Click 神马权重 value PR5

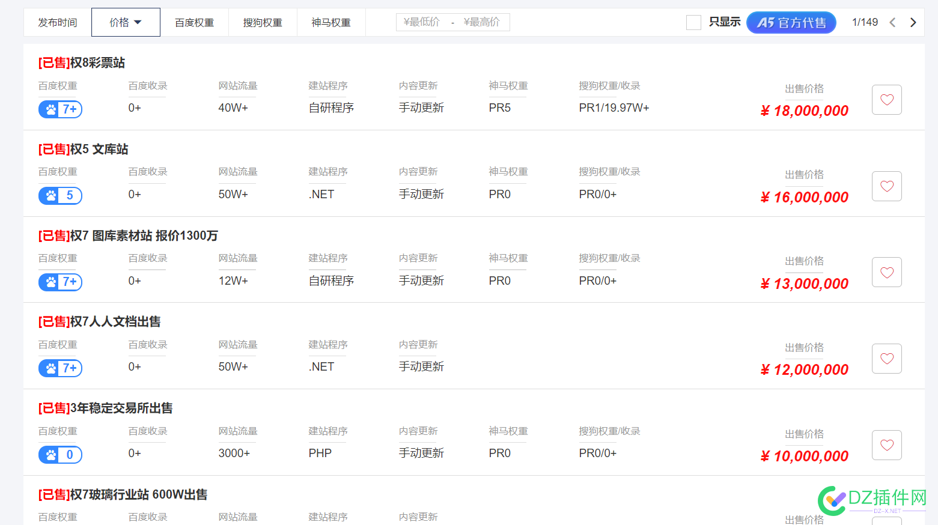(x=500, y=108)
